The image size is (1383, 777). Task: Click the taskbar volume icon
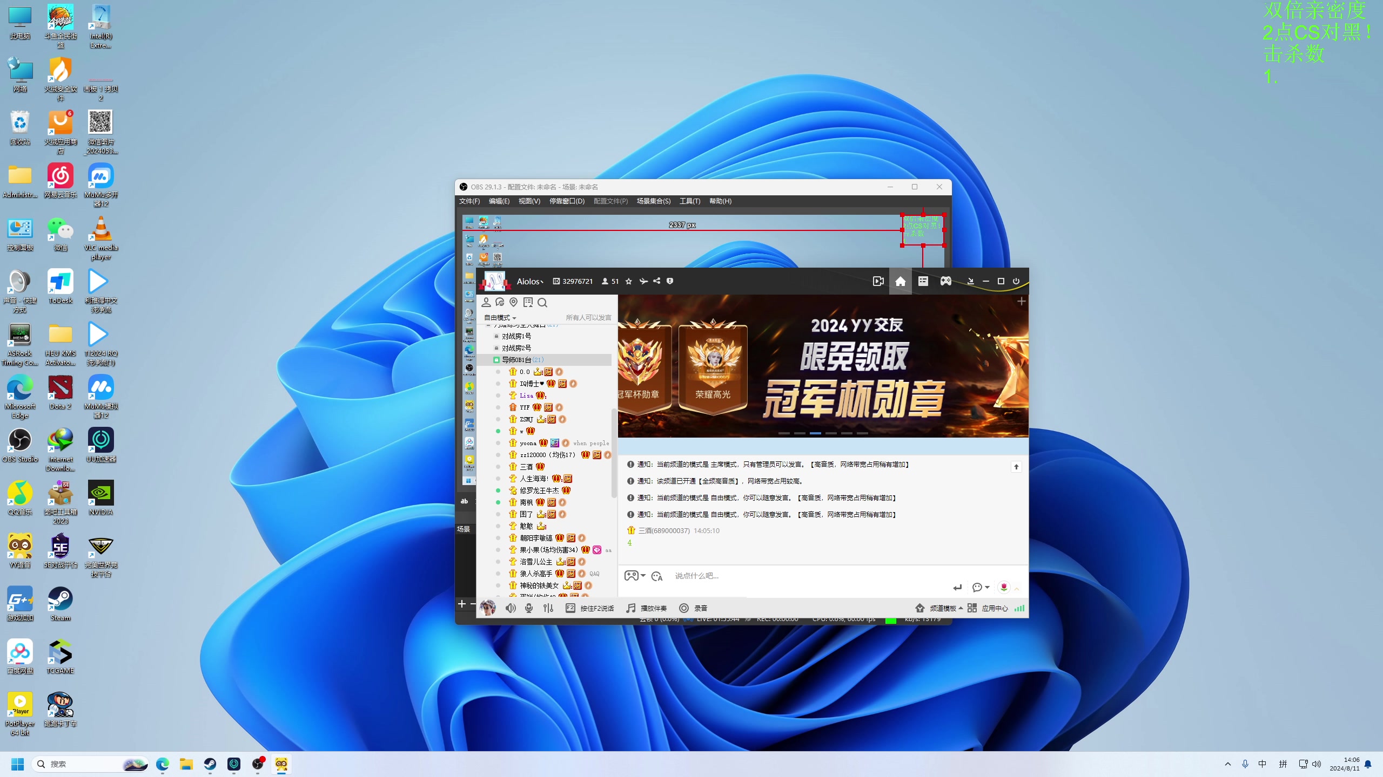tap(1317, 764)
